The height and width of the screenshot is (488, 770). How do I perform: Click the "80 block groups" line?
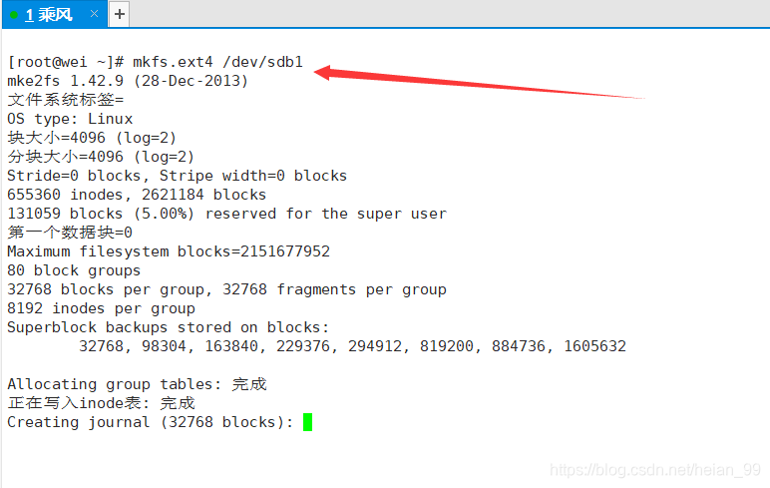[74, 270]
